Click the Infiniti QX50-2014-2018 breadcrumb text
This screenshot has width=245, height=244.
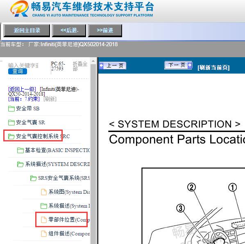pyautogui.click(x=44, y=92)
